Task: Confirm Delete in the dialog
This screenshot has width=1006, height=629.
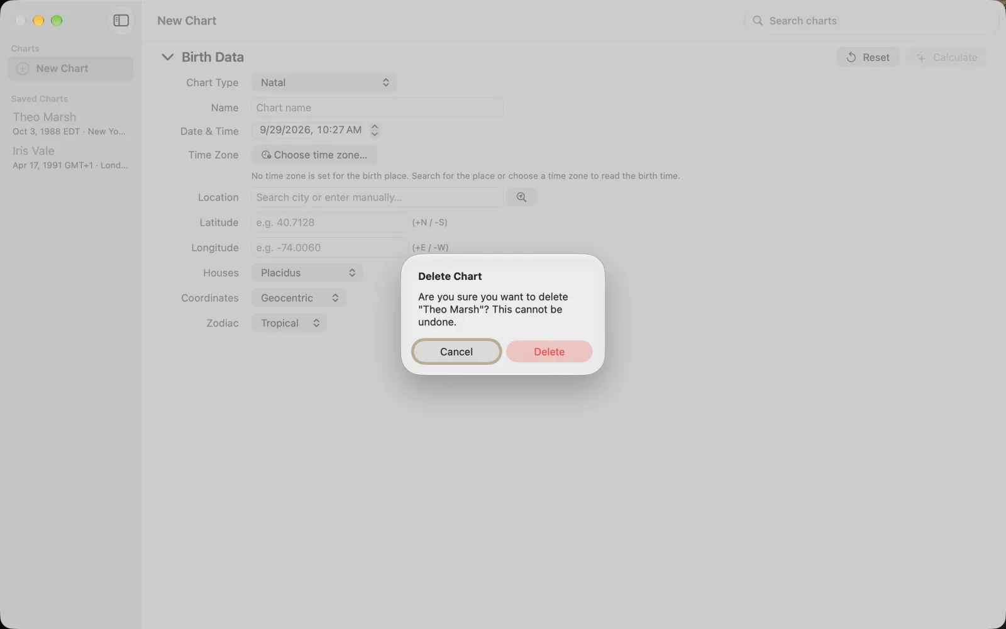Action: tap(549, 352)
